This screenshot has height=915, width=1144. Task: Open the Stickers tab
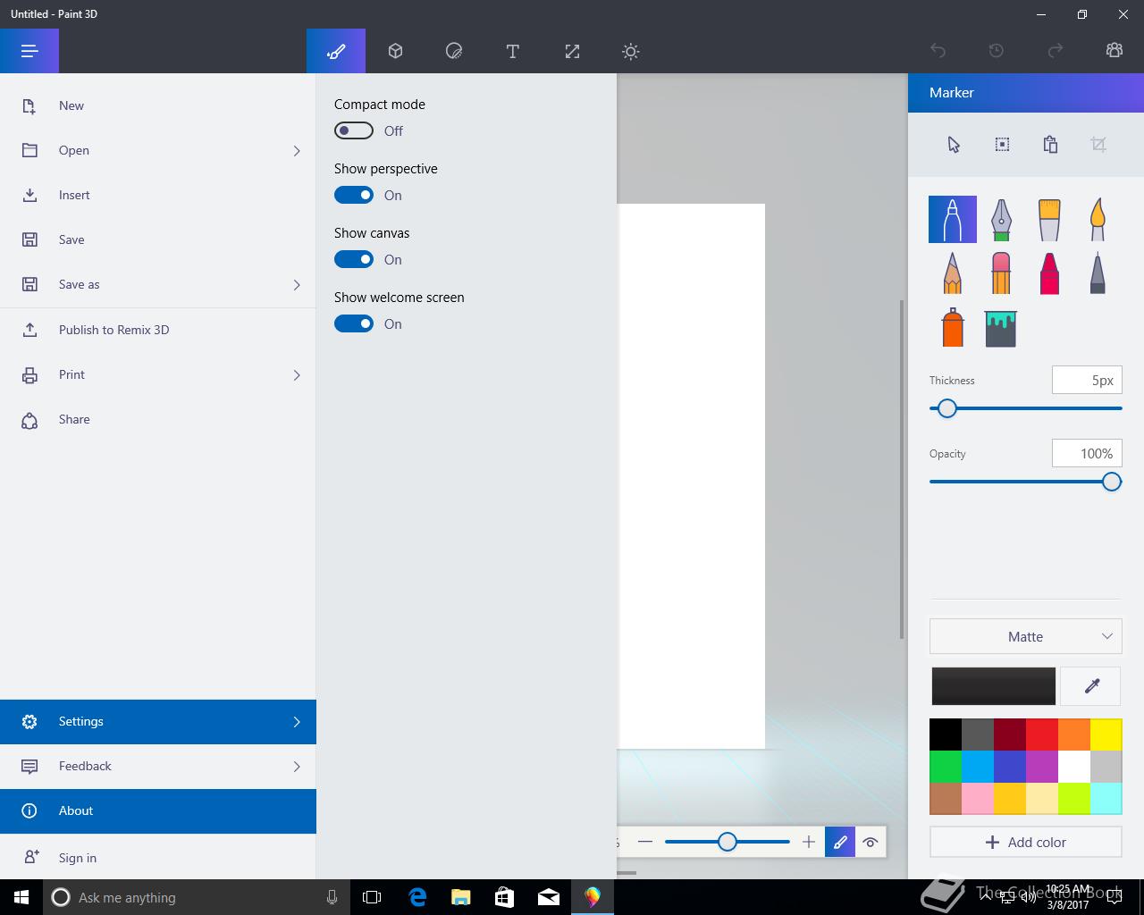pyautogui.click(x=454, y=51)
